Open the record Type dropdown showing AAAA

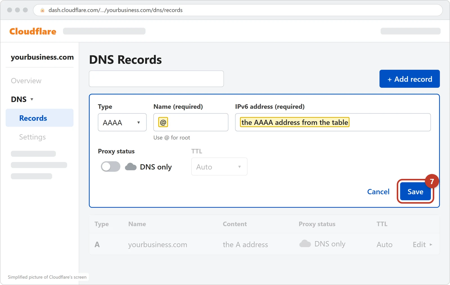[122, 122]
